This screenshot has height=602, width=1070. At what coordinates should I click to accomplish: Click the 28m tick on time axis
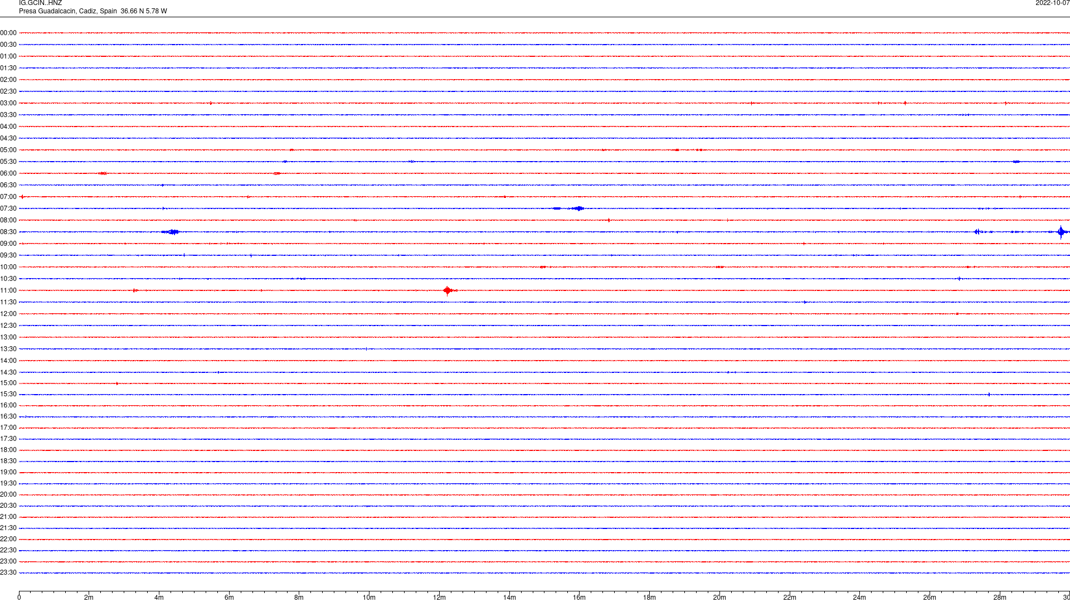[1000, 598]
